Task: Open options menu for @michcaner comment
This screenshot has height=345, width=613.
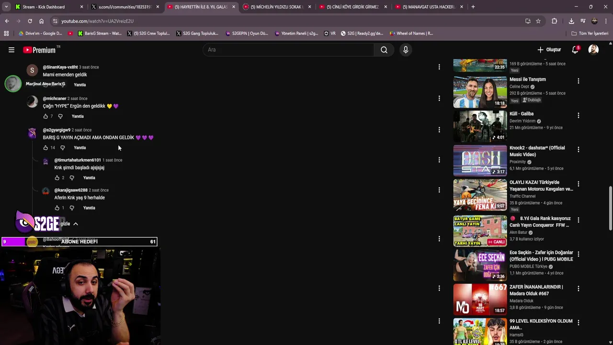Action: [439, 98]
